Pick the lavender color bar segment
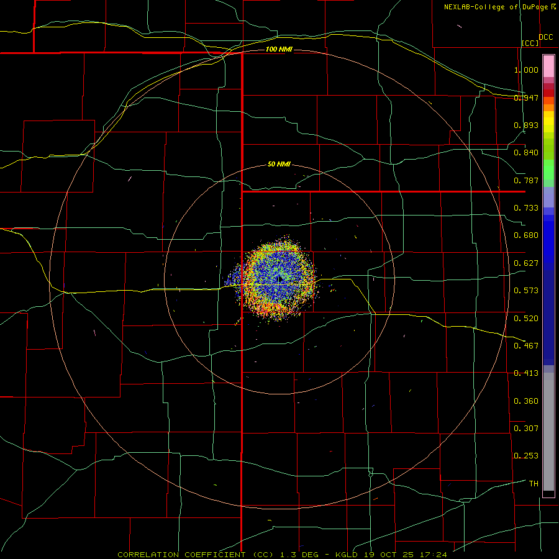The height and width of the screenshot is (559, 559). pyautogui.click(x=548, y=198)
